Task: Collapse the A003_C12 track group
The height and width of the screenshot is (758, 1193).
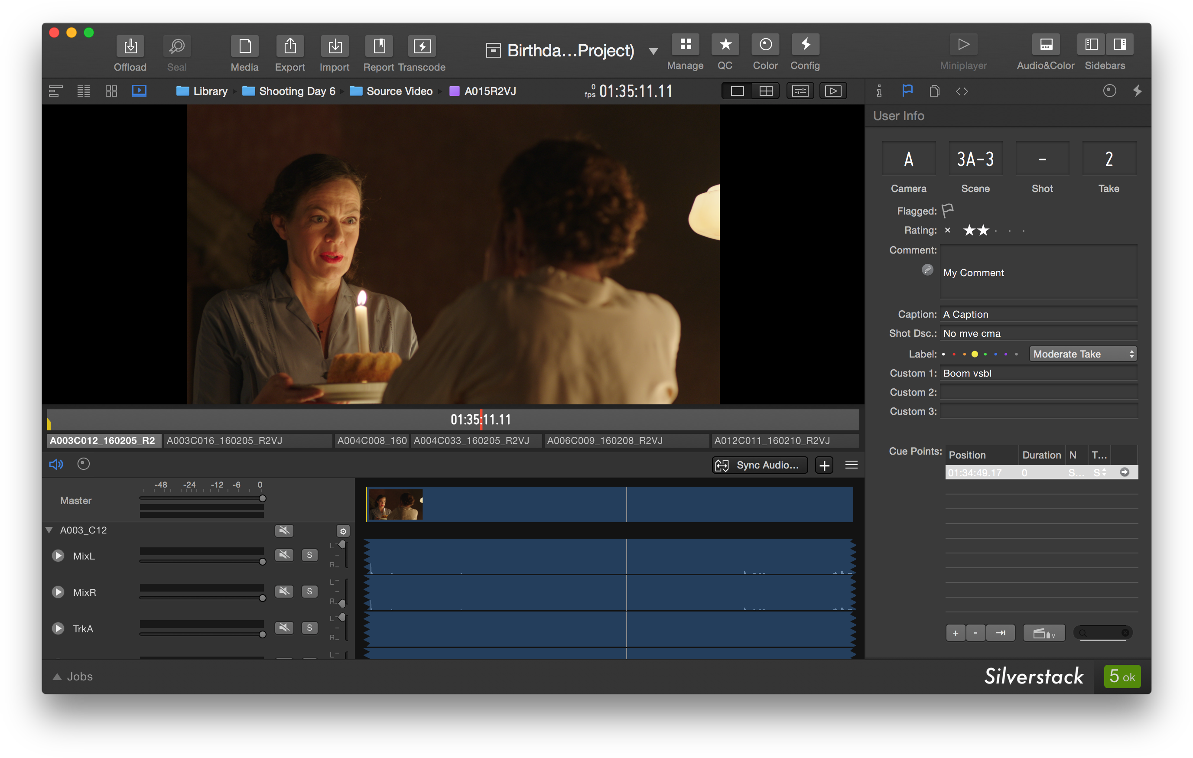Action: point(49,530)
